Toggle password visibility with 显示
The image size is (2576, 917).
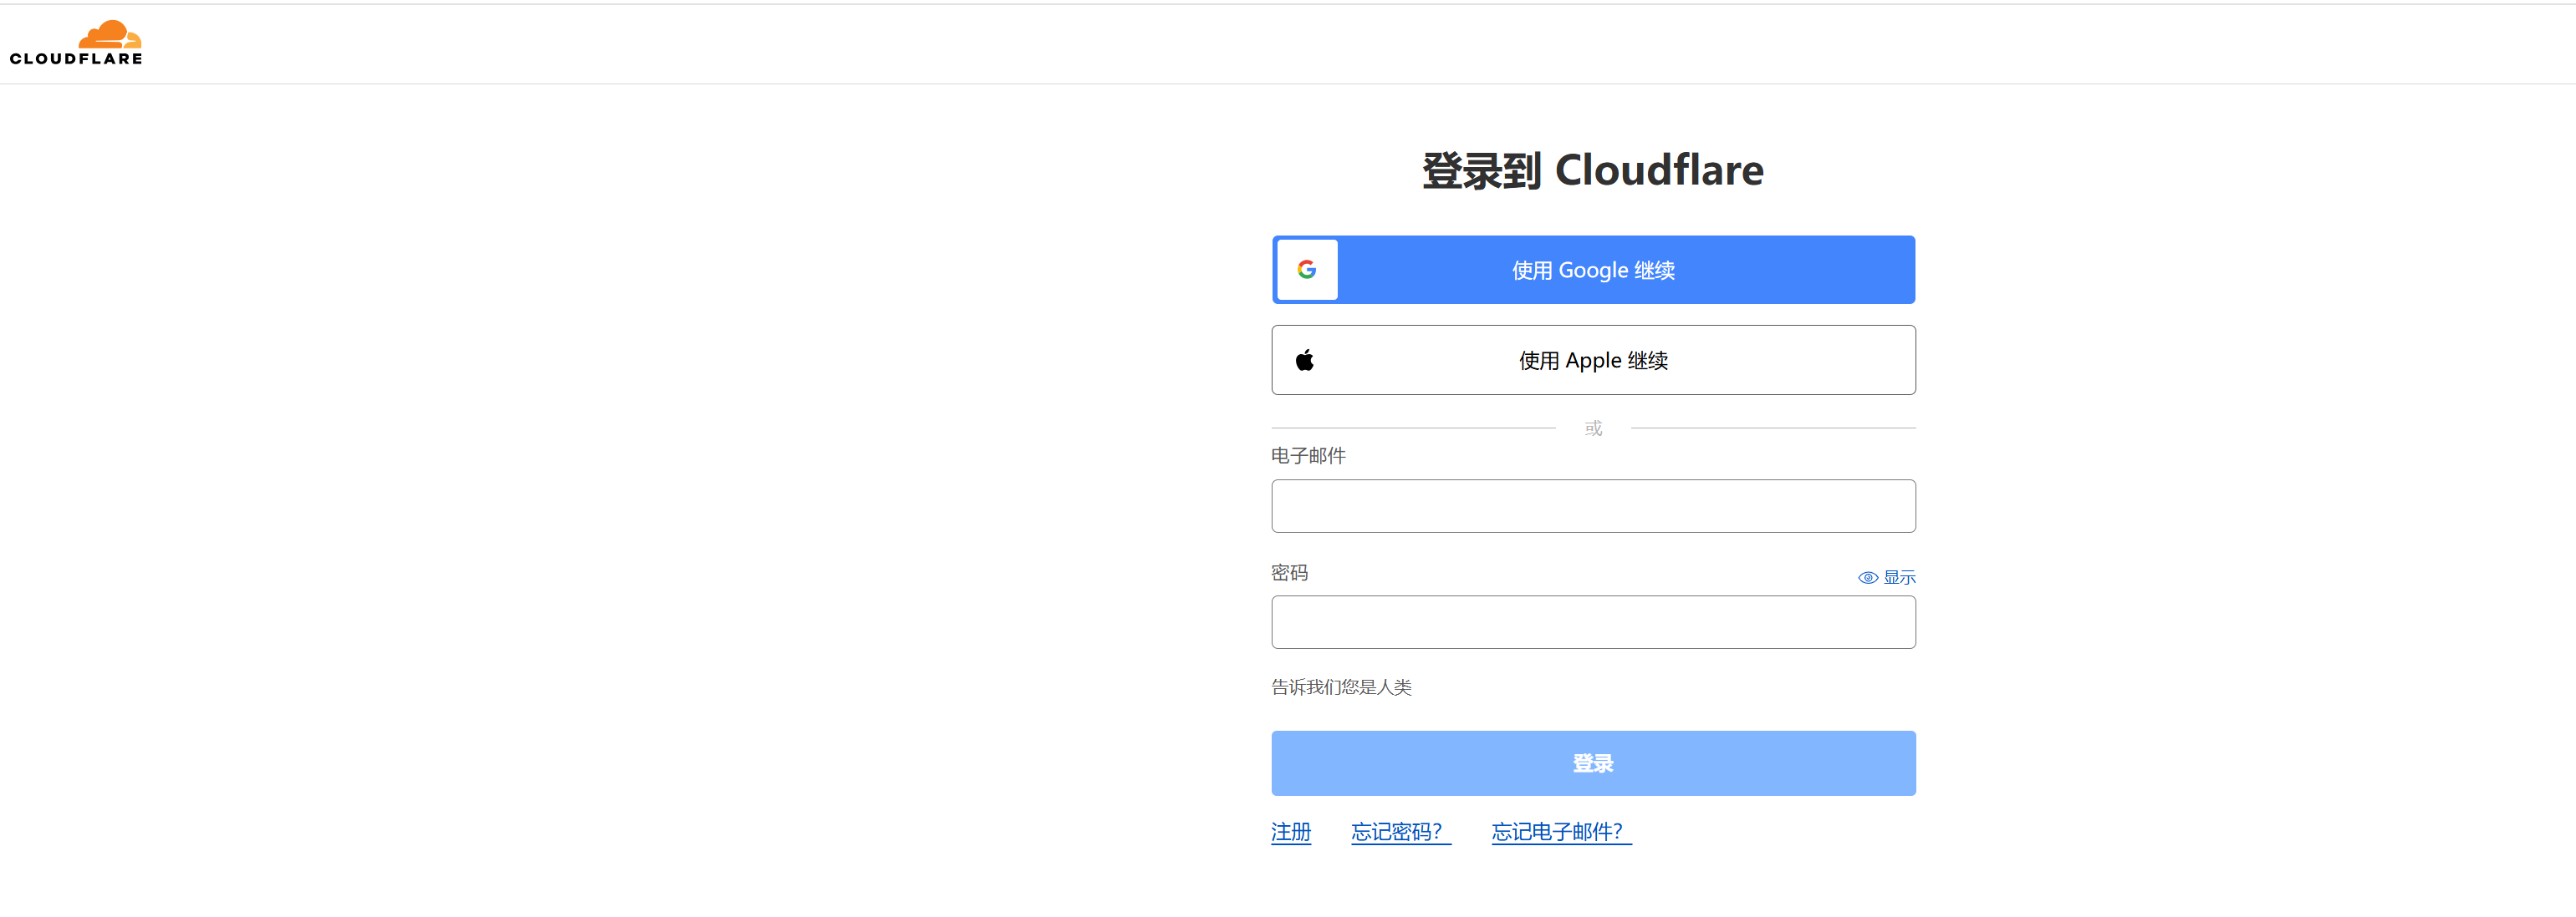1886,577
